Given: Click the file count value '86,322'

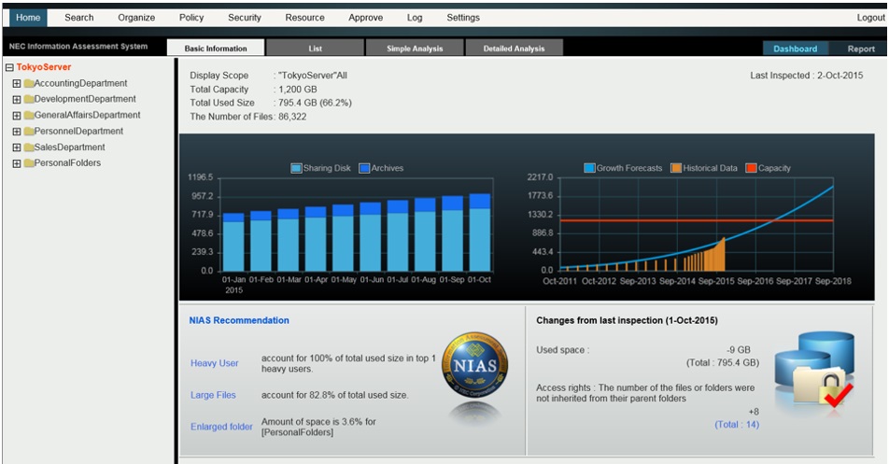Looking at the screenshot, I should click(292, 116).
